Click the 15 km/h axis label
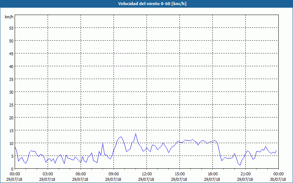 click(11, 131)
